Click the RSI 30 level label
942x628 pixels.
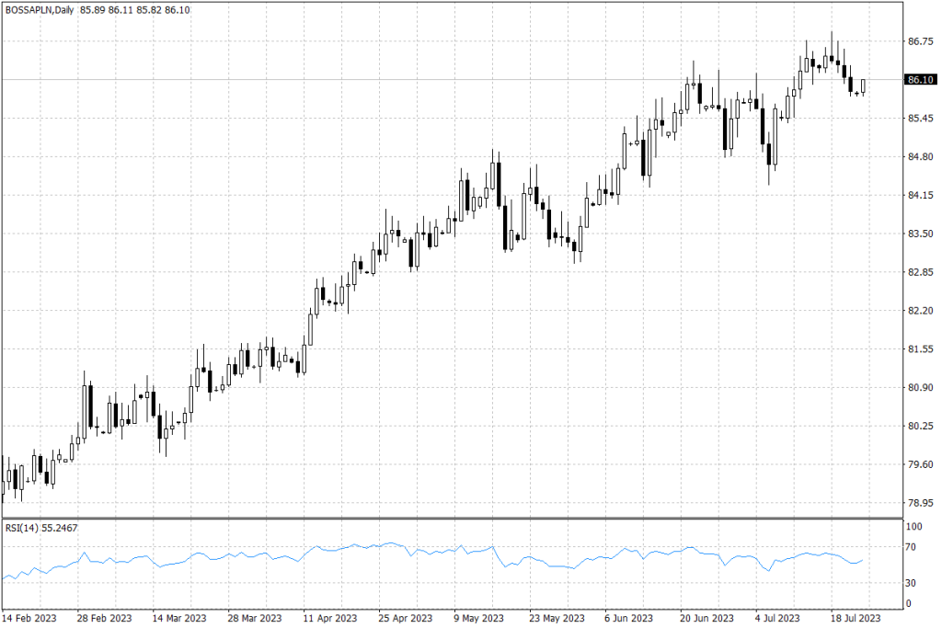click(913, 582)
